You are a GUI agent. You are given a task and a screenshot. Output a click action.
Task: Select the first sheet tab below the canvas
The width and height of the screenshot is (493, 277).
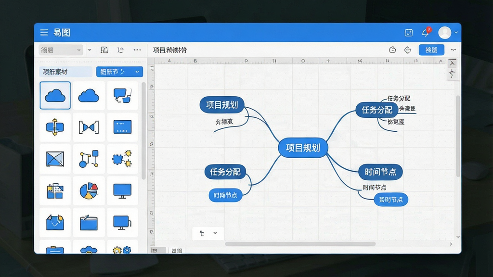pyautogui.click(x=157, y=250)
